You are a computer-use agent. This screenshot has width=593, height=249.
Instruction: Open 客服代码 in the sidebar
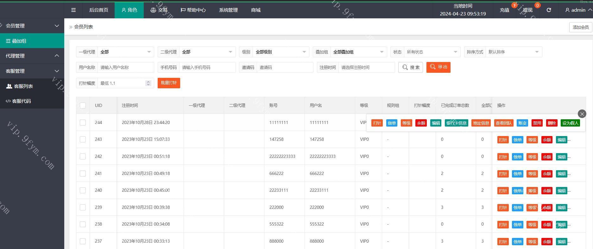[21, 101]
